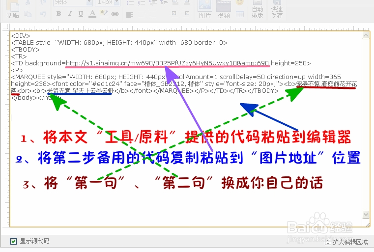Click the <MARQUEE style= code line

[x=176, y=77]
